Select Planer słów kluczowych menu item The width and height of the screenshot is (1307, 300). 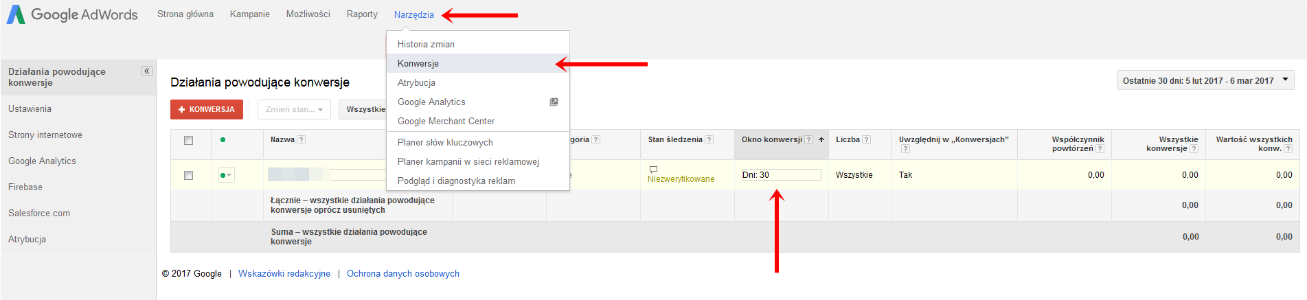(478, 142)
